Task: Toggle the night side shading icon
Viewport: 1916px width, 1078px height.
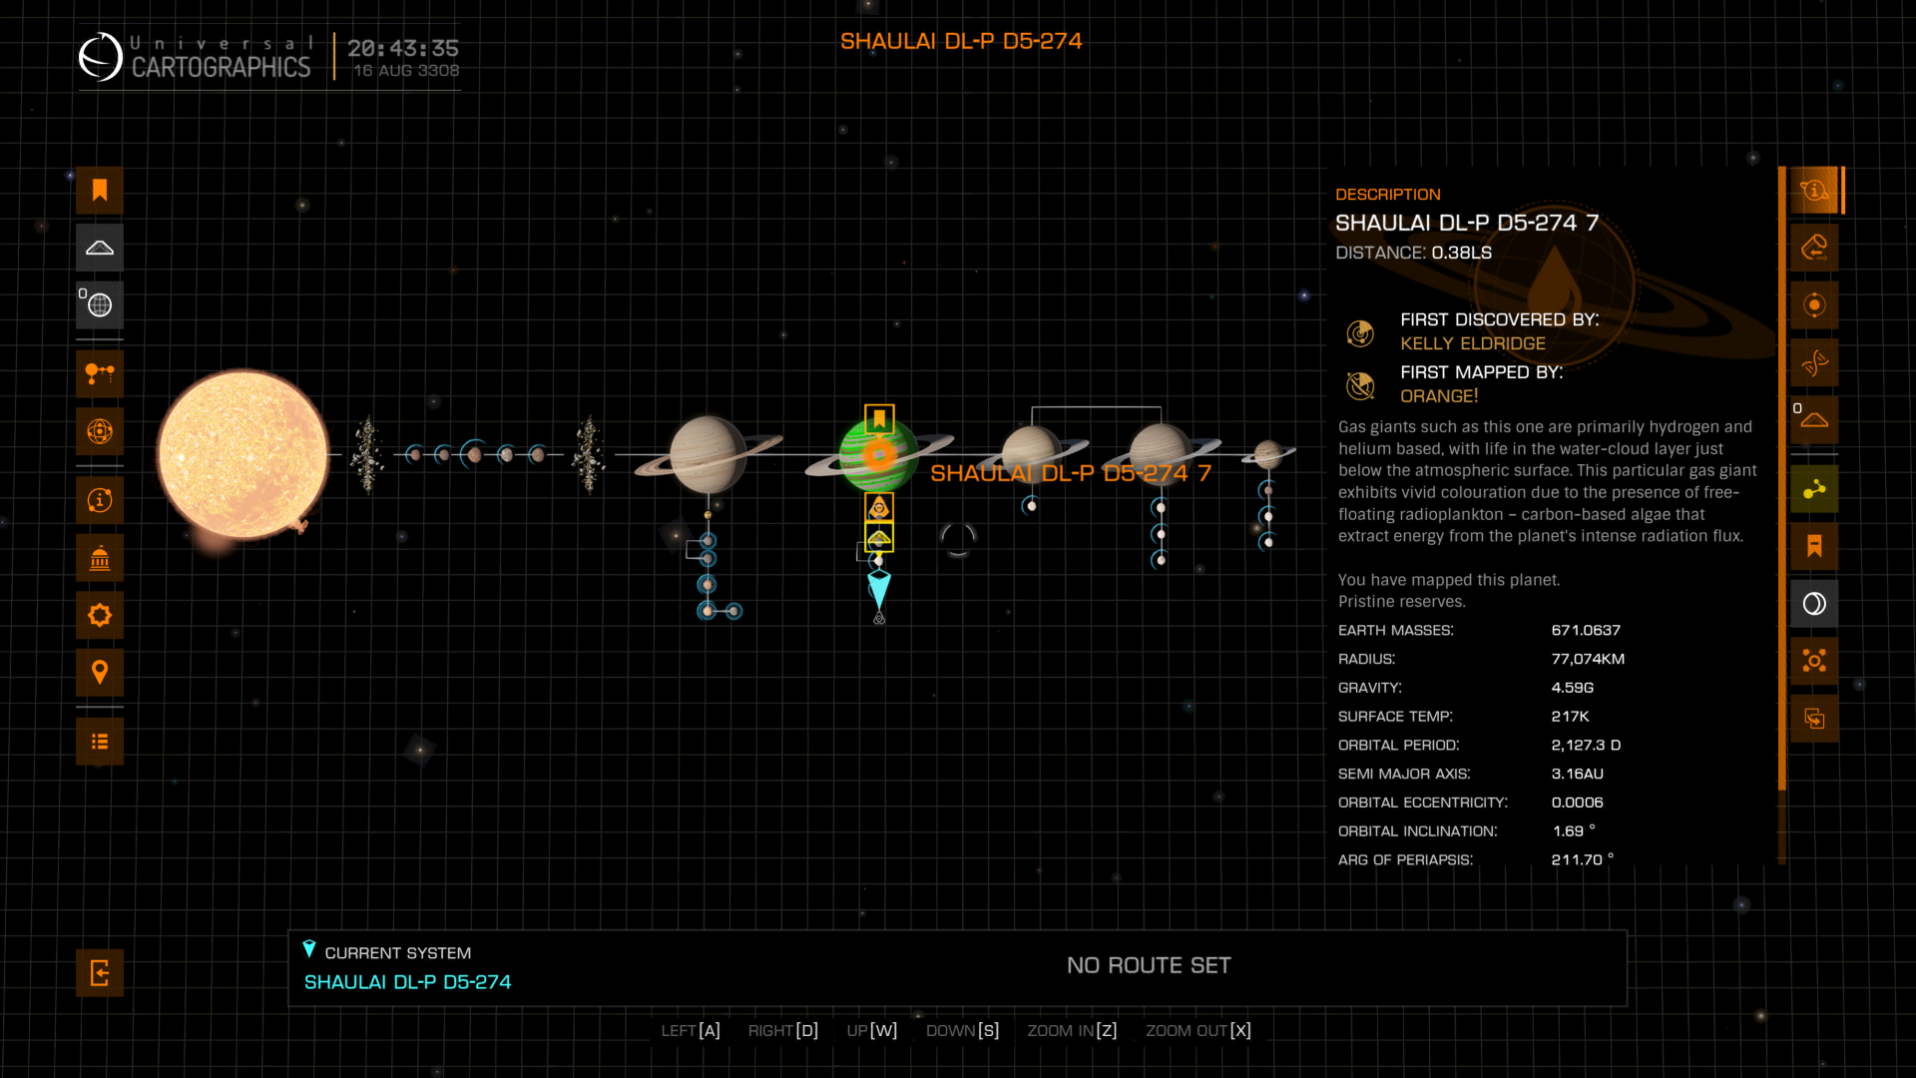Action: click(1814, 604)
